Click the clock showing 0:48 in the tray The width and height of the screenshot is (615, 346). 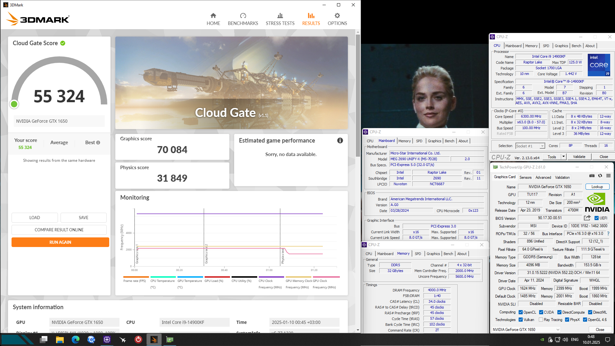591,337
